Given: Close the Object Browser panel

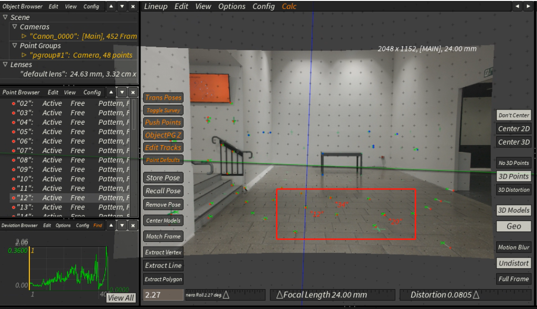Looking at the screenshot, I should click(133, 6).
